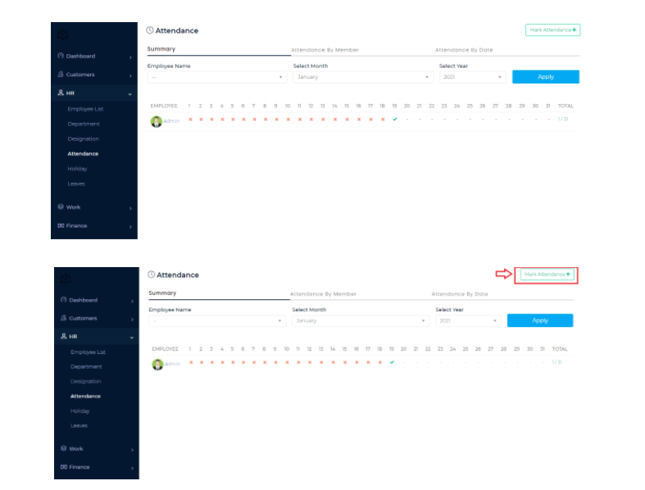Image resolution: width=645 pixels, height=490 pixels.
Task: Open Employee List in the bottom screenshot sidebar
Action: coord(88,352)
